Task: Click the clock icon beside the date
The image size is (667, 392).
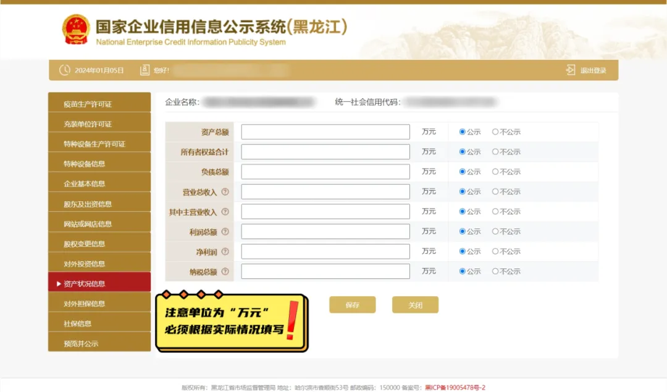Action: pyautogui.click(x=65, y=70)
